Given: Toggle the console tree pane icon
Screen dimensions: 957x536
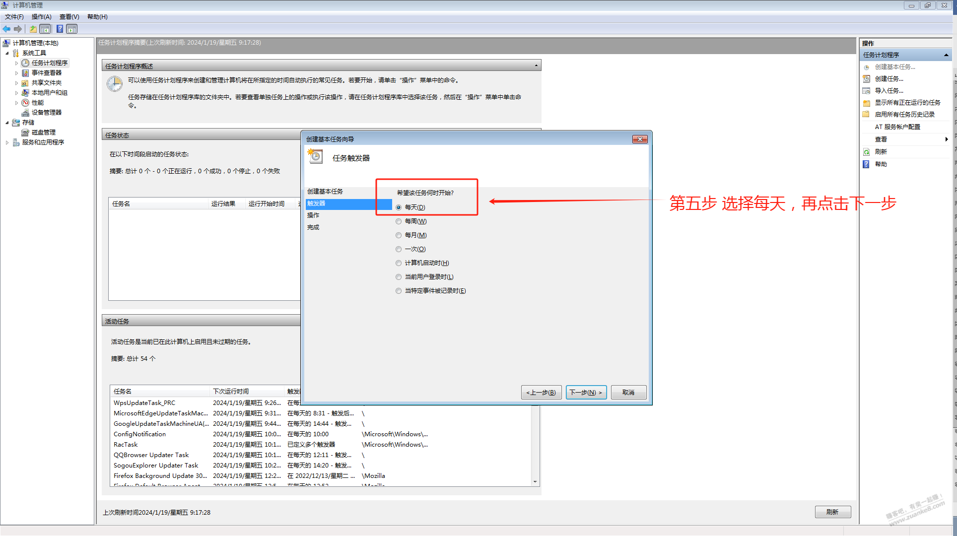Looking at the screenshot, I should 45,29.
